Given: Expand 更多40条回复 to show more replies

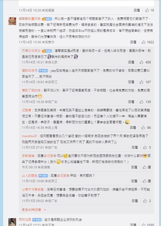Looking at the screenshot, I should click(34, 210).
